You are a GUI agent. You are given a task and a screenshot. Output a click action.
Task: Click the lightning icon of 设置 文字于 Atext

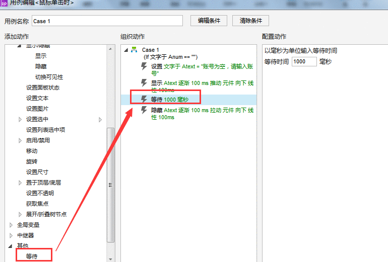144,66
